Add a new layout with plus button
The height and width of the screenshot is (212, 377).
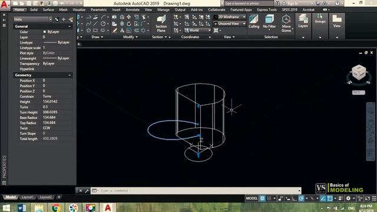tap(59, 197)
